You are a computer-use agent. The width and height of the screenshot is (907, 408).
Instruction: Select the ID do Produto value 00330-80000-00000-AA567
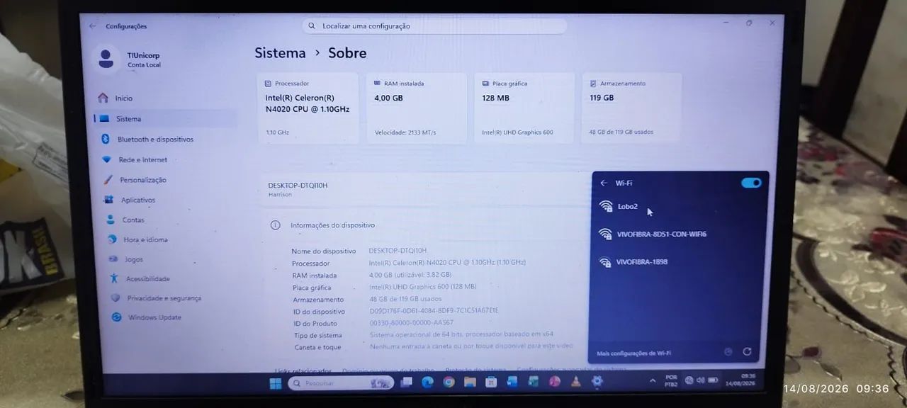click(x=411, y=323)
